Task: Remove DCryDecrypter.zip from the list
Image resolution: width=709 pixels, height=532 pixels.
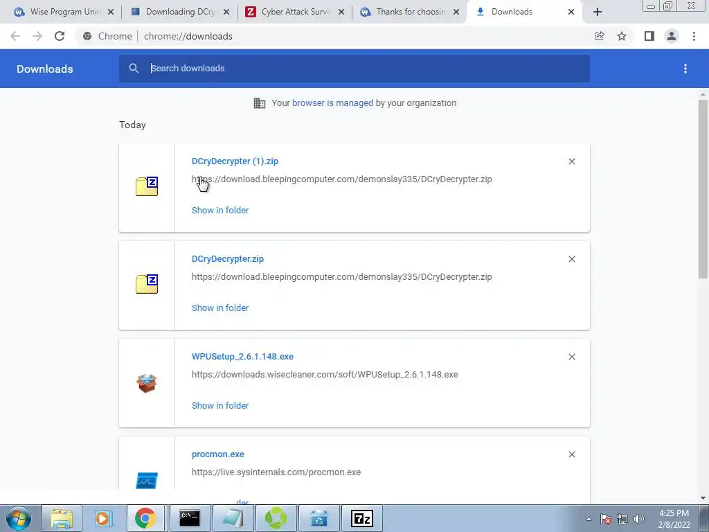Action: click(572, 259)
